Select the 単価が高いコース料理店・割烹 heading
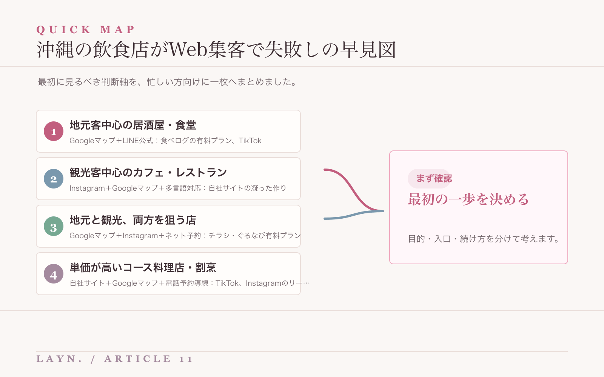Viewport: 604px width, 377px height. point(143,268)
